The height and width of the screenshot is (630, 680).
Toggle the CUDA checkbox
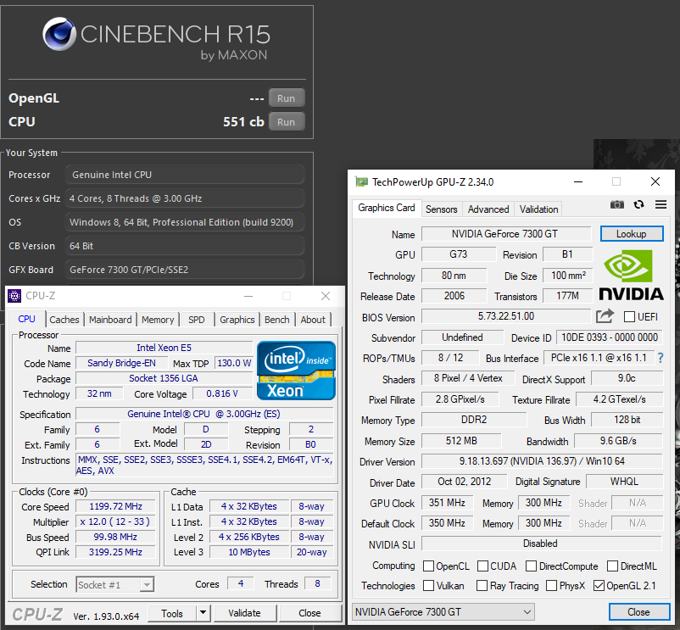point(482,566)
